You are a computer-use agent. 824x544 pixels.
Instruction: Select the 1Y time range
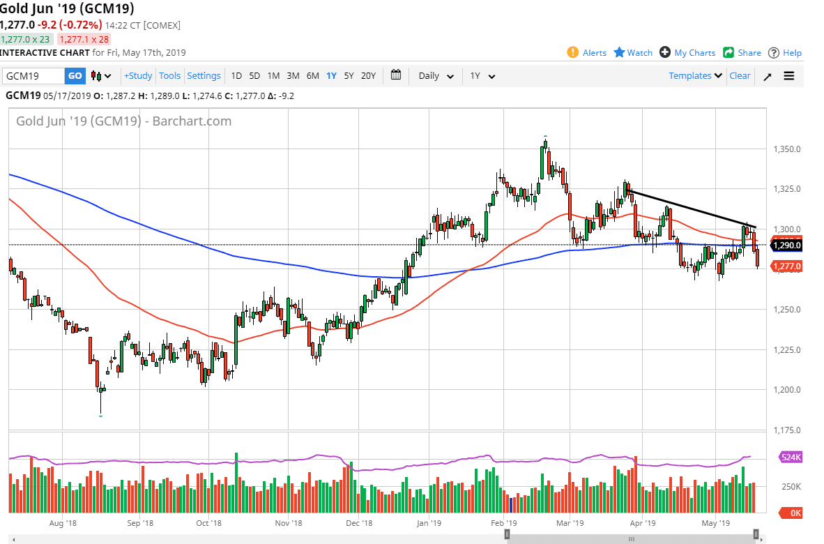point(331,75)
